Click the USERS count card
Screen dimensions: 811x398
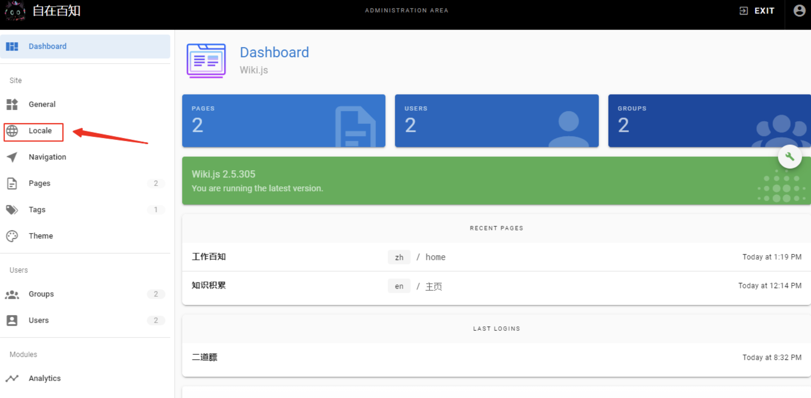pyautogui.click(x=496, y=121)
